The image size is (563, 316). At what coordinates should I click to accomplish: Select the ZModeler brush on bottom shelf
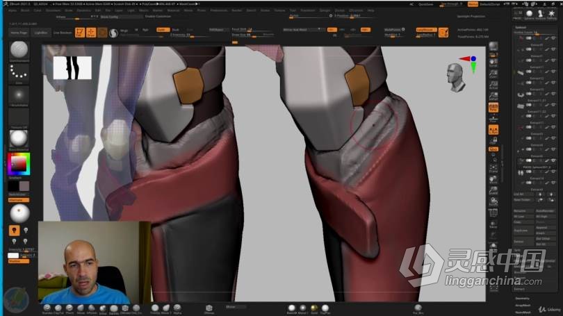[x=125, y=308]
